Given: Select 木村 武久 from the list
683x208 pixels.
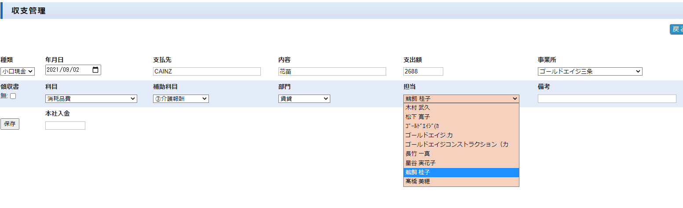Looking at the screenshot, I should point(417,108).
